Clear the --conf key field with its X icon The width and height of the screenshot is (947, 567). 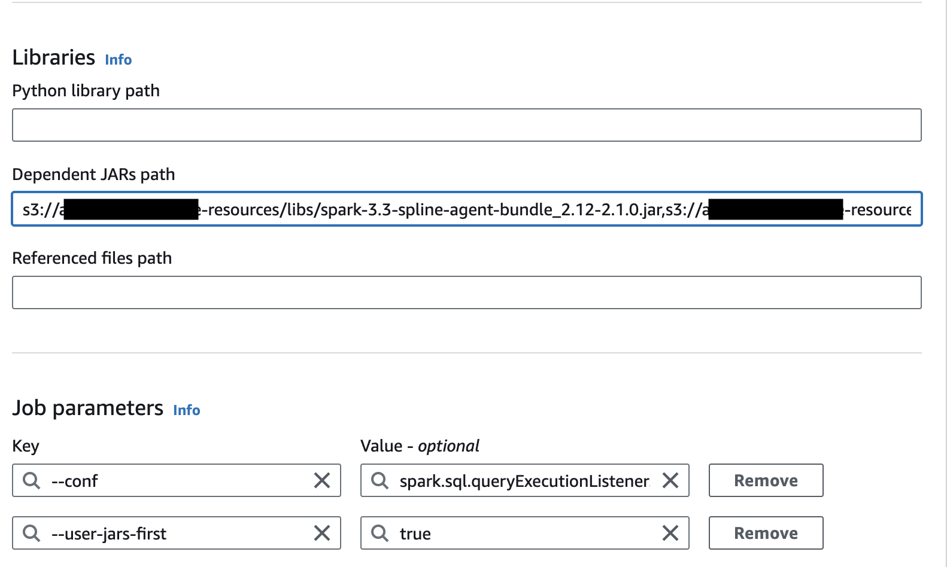322,480
